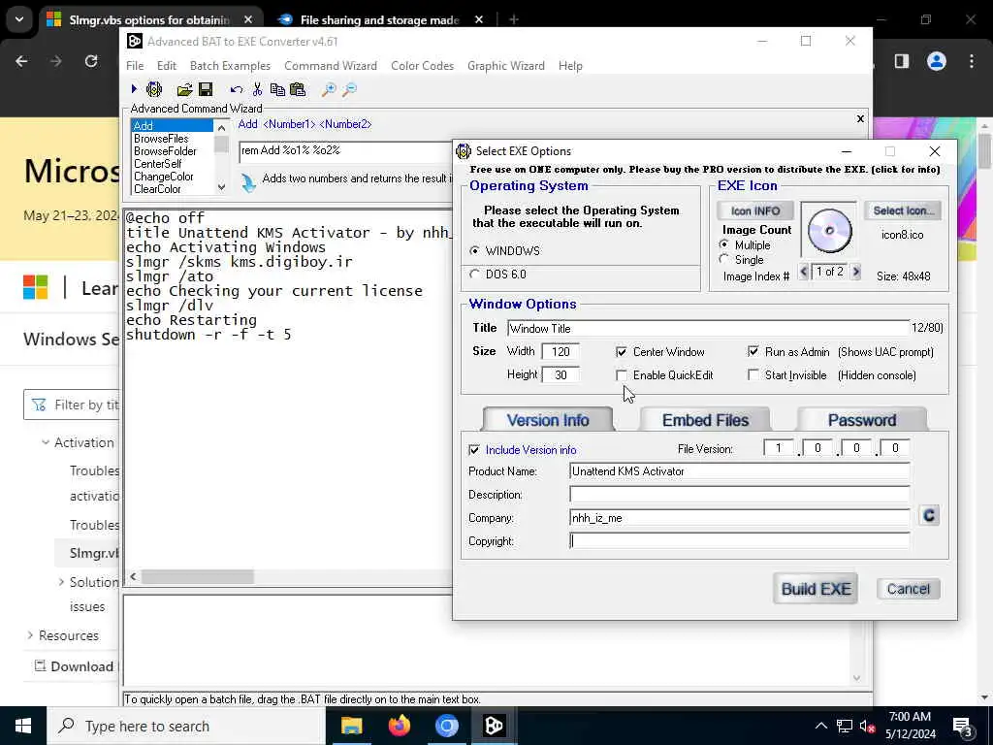
Task: Switch to the Embed Files tab
Action: tap(705, 419)
